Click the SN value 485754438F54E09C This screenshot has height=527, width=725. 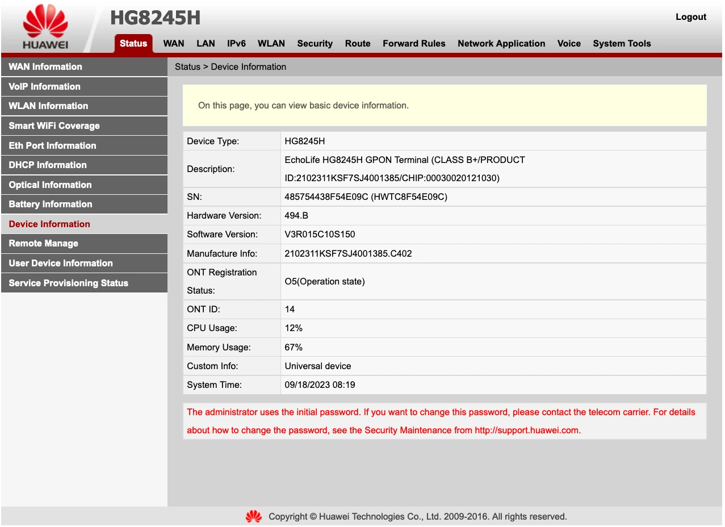366,198
